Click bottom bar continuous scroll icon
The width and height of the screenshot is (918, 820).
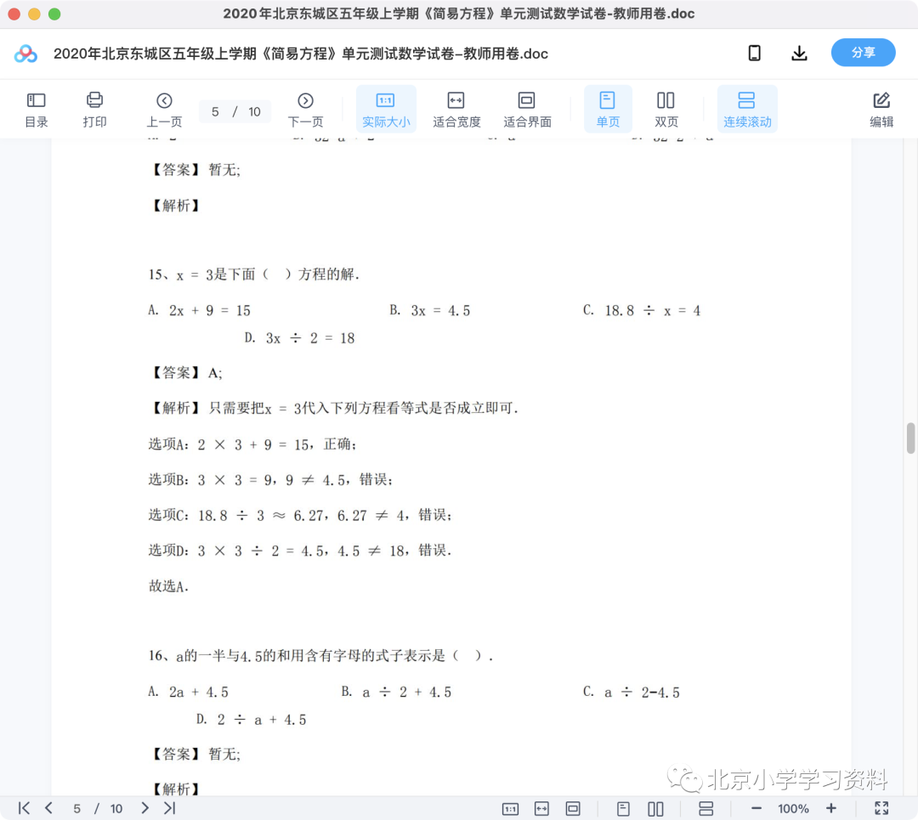pos(706,809)
